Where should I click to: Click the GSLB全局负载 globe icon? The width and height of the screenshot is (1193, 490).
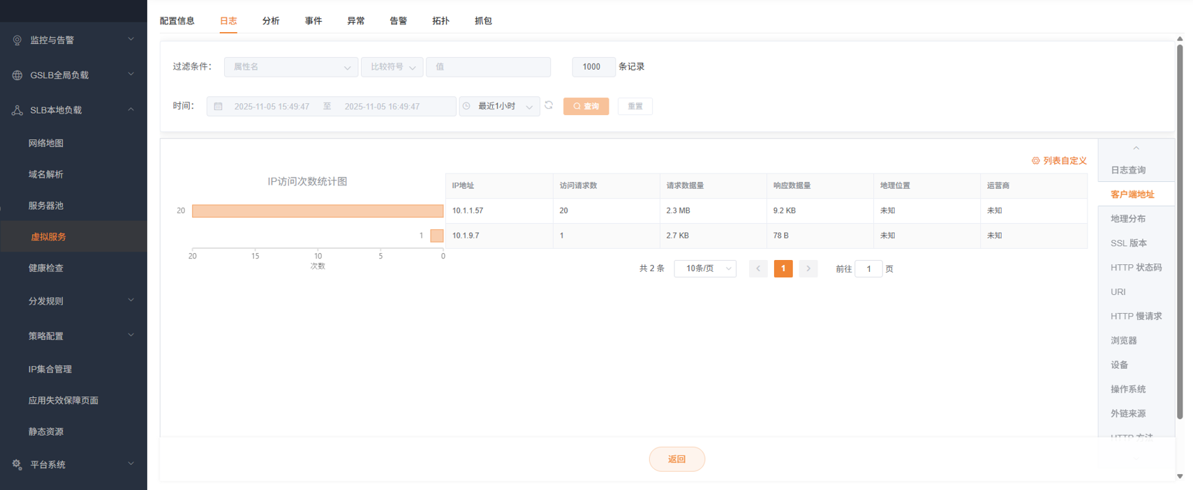pyautogui.click(x=17, y=75)
